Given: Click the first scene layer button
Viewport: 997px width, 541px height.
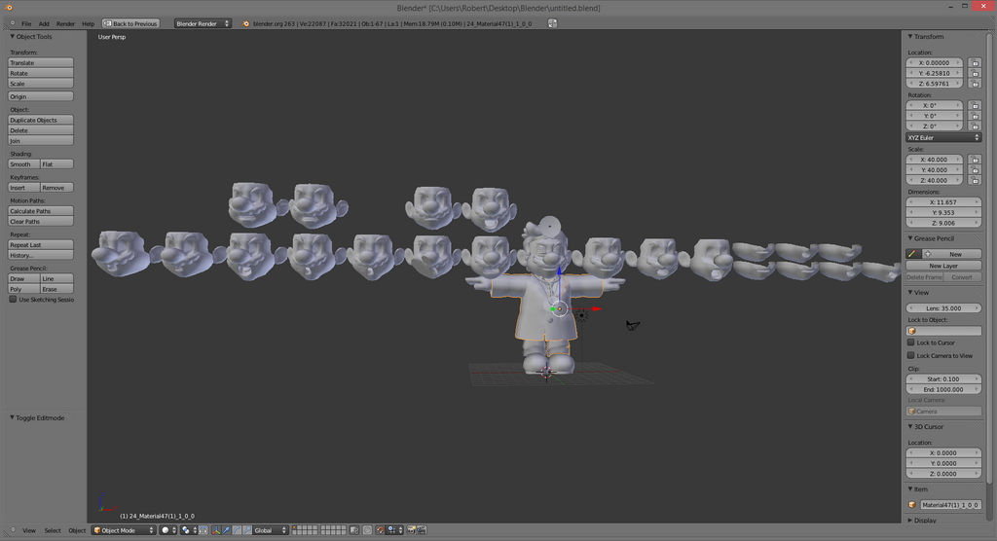Looking at the screenshot, I should (x=296, y=527).
